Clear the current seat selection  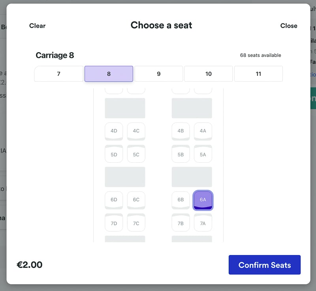click(x=37, y=26)
